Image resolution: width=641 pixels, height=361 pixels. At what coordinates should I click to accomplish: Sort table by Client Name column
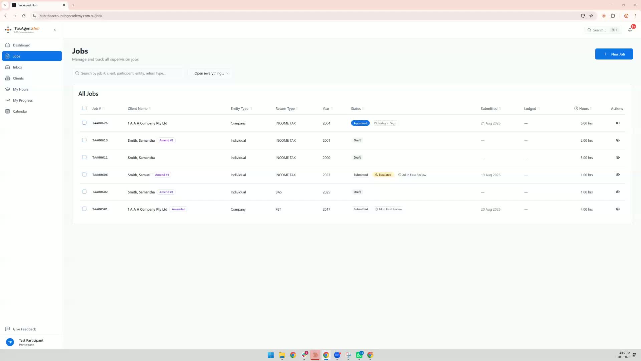click(x=139, y=109)
